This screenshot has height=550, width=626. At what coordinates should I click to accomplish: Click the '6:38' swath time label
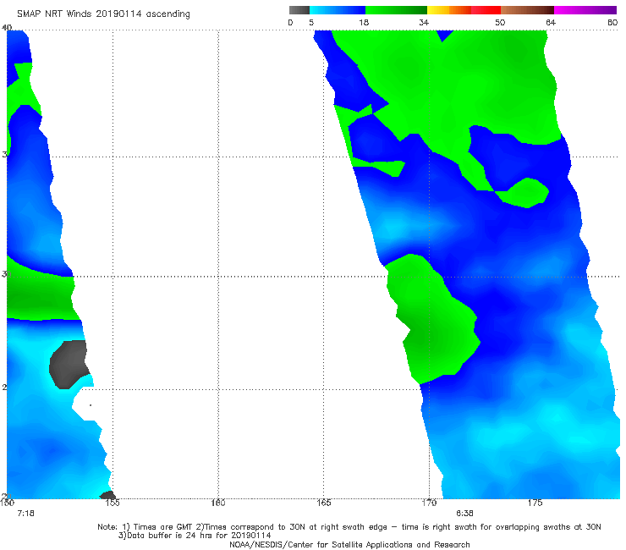click(x=464, y=514)
